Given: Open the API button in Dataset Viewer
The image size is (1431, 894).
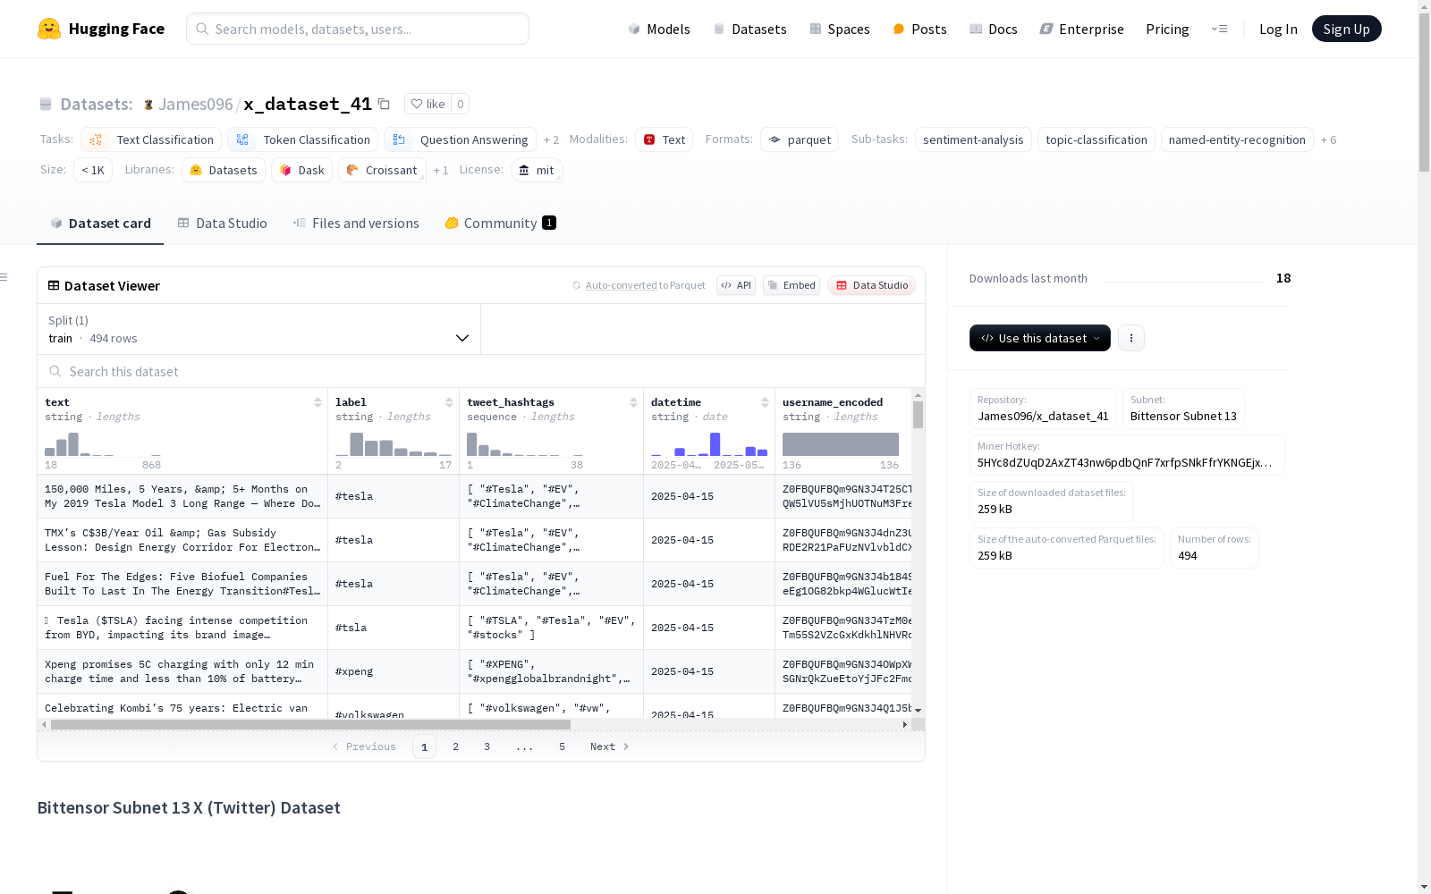Looking at the screenshot, I should pos(736,285).
